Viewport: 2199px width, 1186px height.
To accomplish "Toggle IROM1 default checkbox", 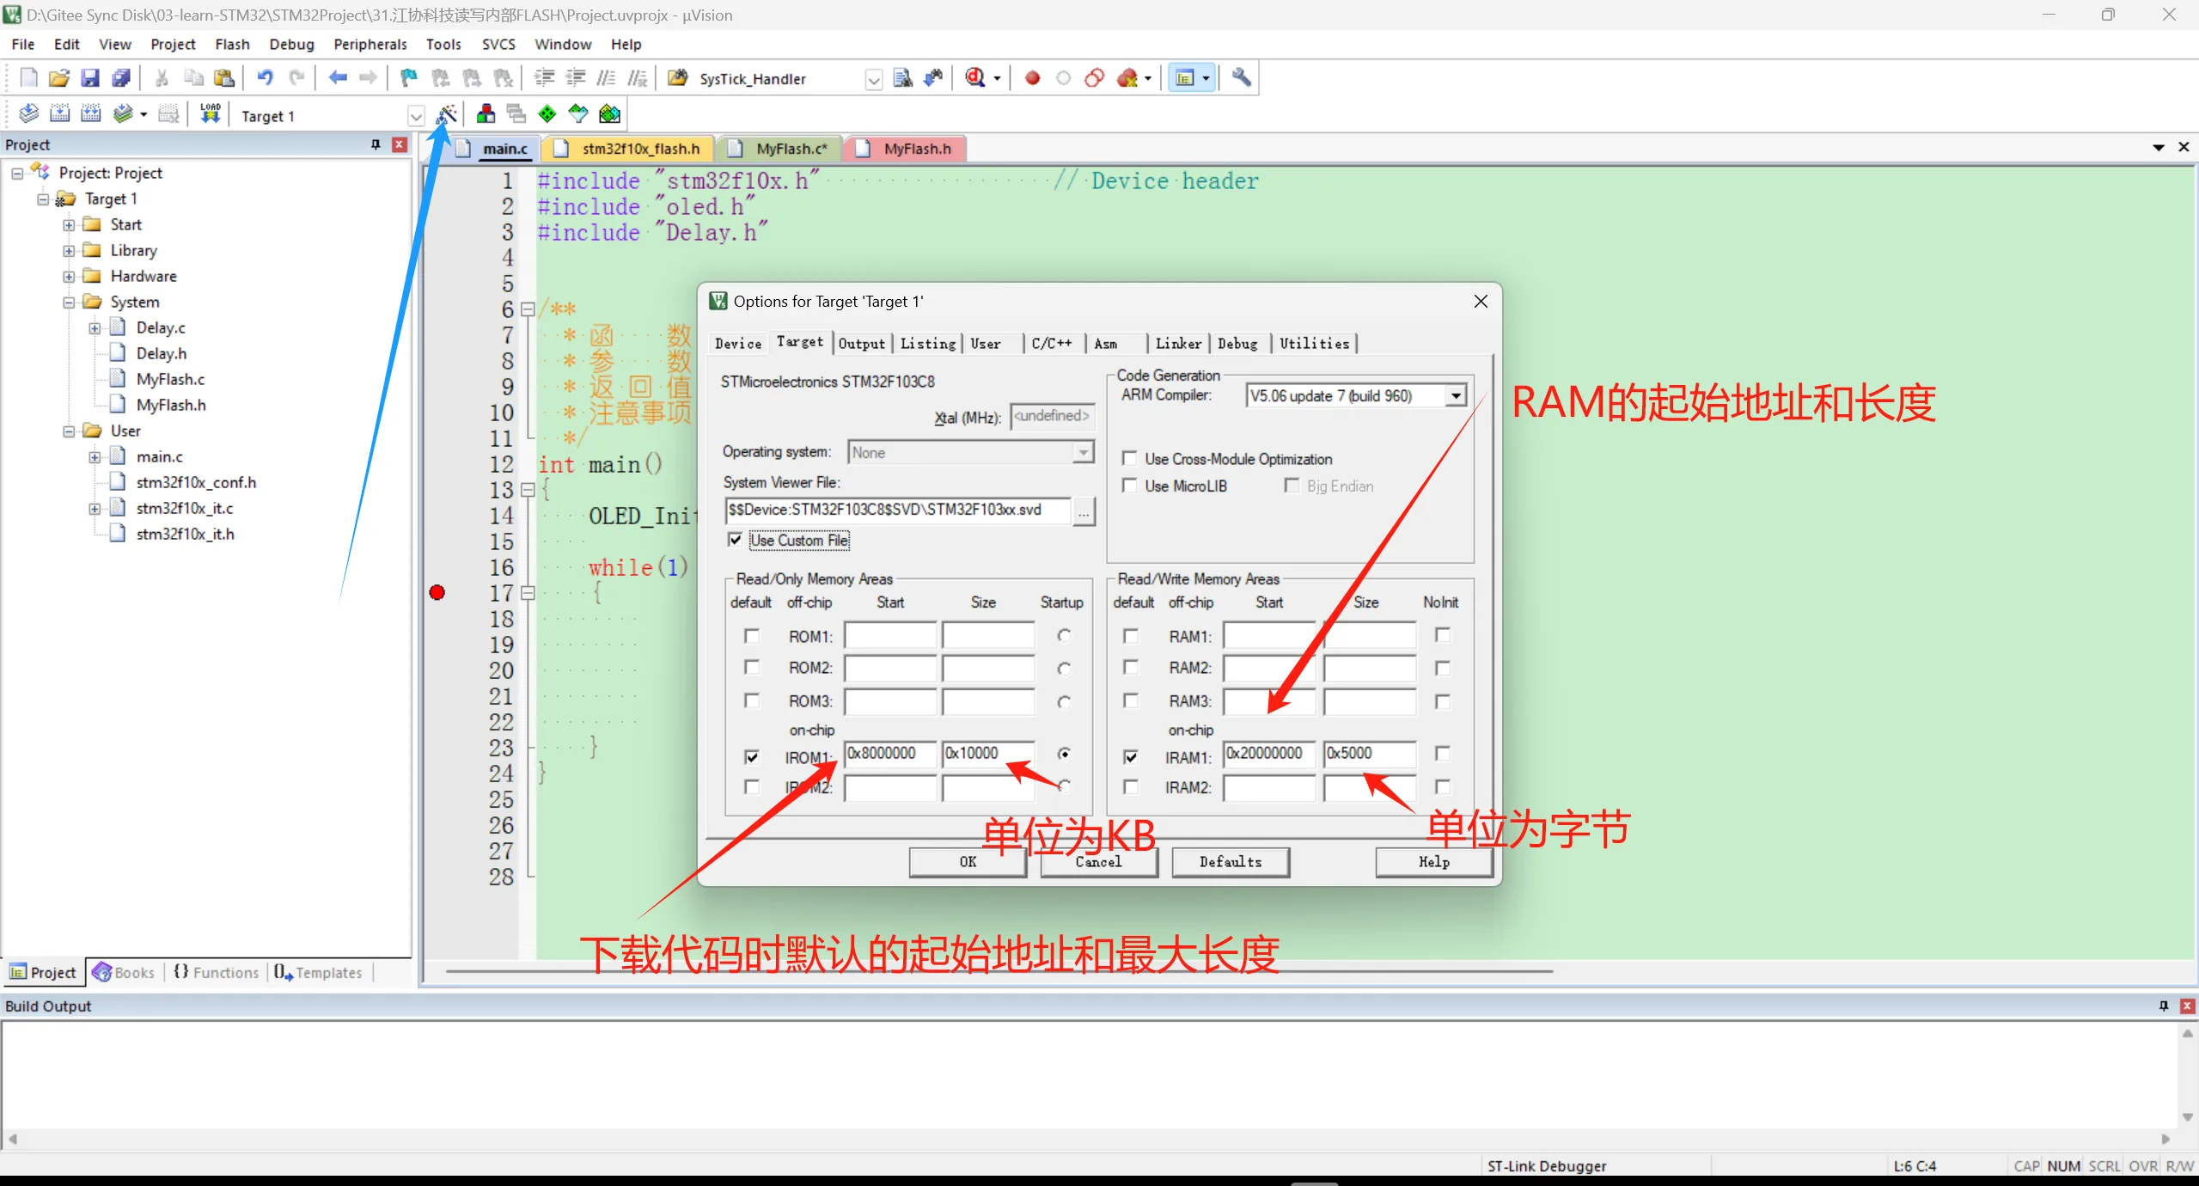I will tap(752, 757).
